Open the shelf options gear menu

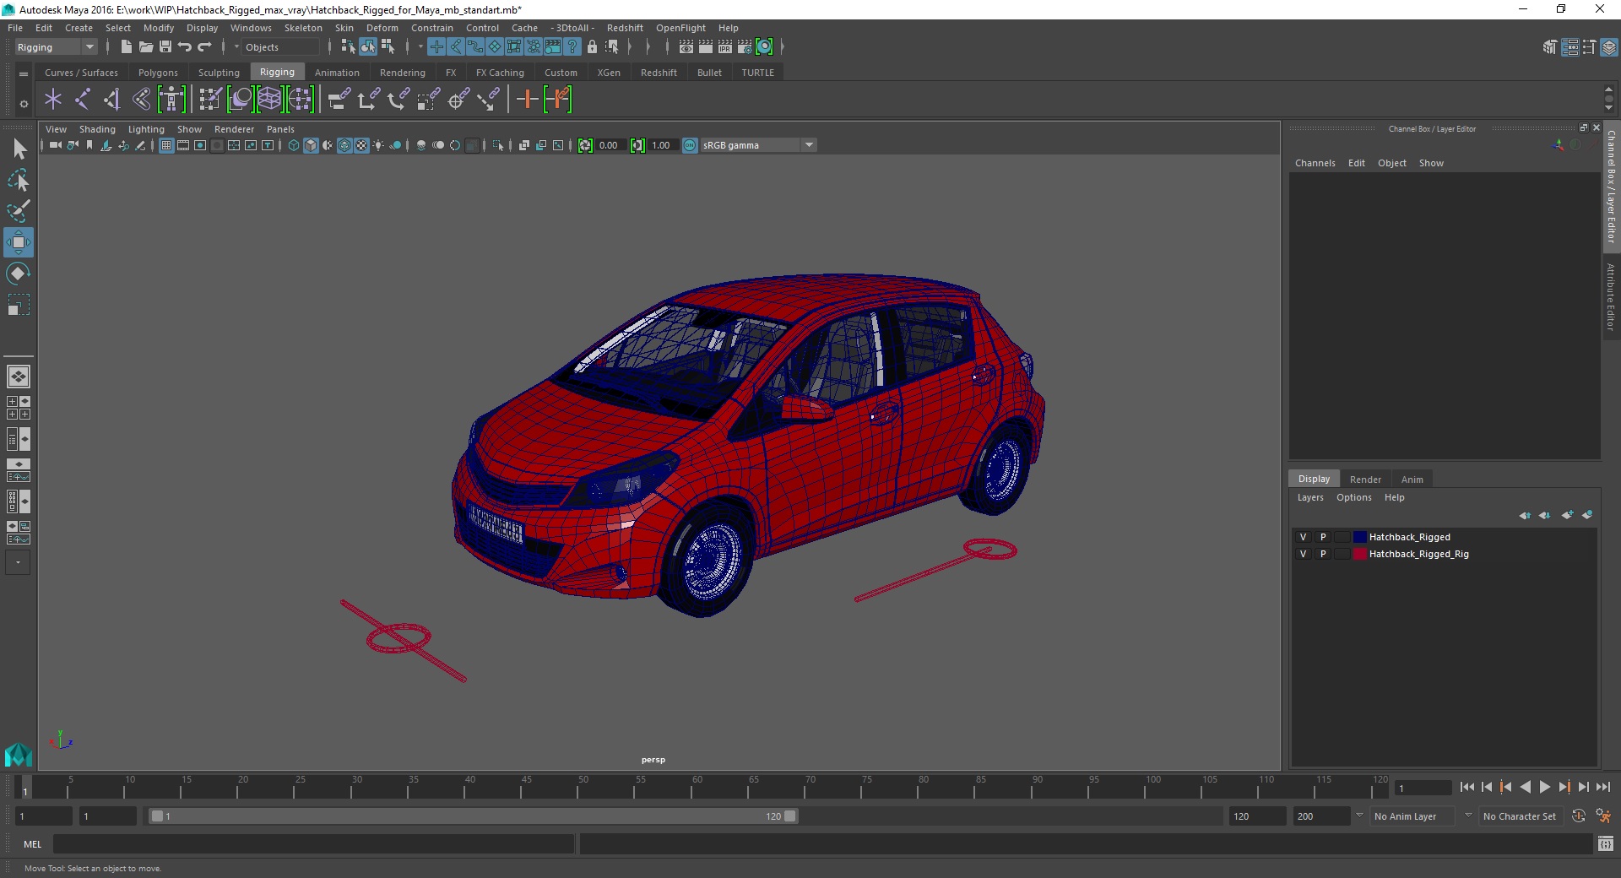click(24, 104)
